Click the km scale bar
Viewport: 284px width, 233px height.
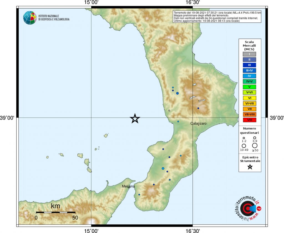click(x=55, y=212)
